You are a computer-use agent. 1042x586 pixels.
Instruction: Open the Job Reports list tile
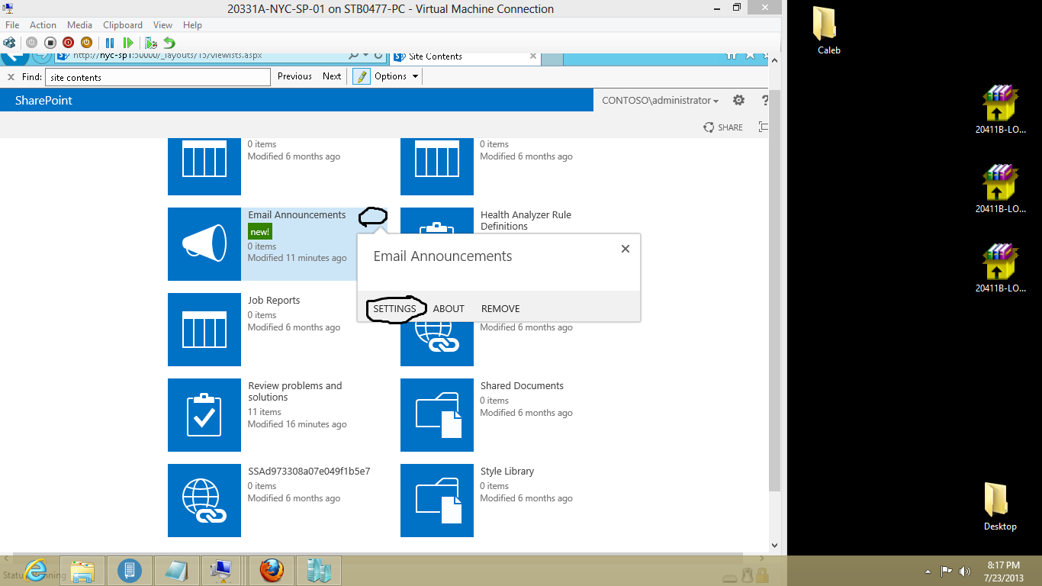[204, 330]
